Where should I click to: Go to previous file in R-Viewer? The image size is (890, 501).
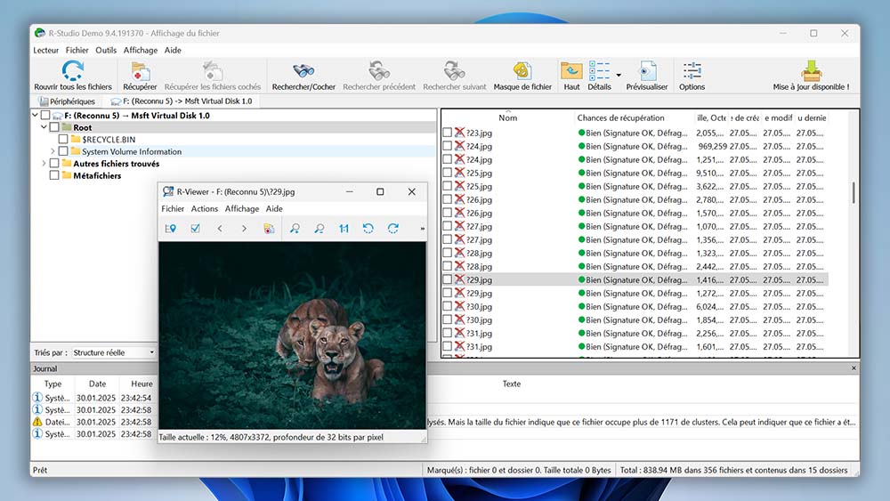[220, 228]
